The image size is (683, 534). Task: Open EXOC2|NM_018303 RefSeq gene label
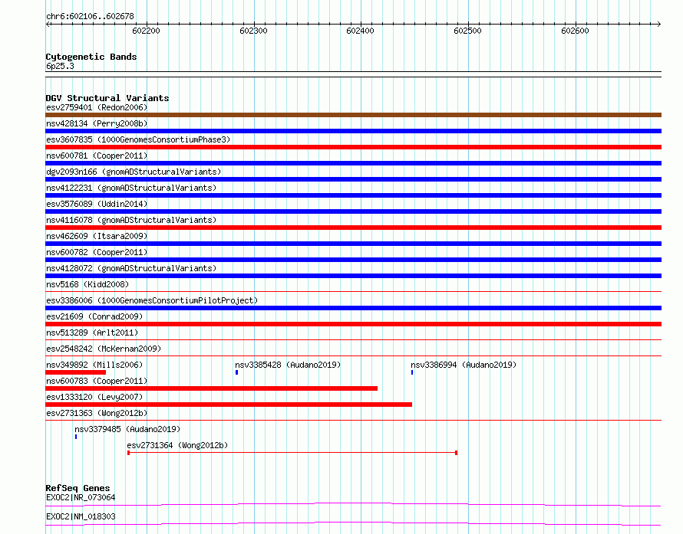pos(81,516)
